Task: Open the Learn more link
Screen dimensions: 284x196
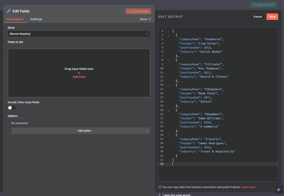Action: click(x=248, y=187)
